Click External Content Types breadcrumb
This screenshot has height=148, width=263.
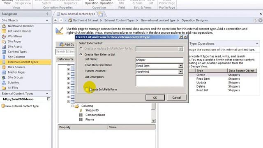pyautogui.click(x=120, y=20)
